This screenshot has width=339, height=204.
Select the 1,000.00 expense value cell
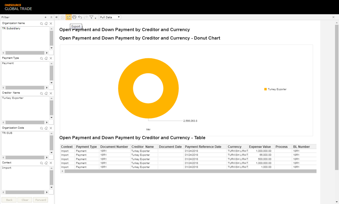261,167
